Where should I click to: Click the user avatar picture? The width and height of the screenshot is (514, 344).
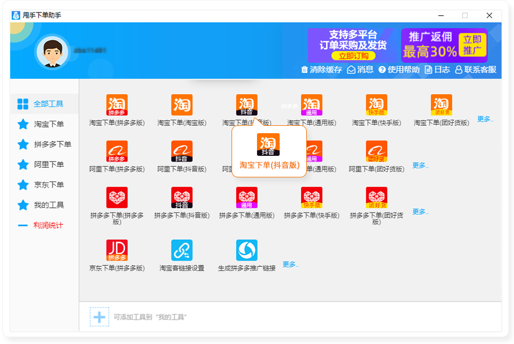[x=53, y=52]
